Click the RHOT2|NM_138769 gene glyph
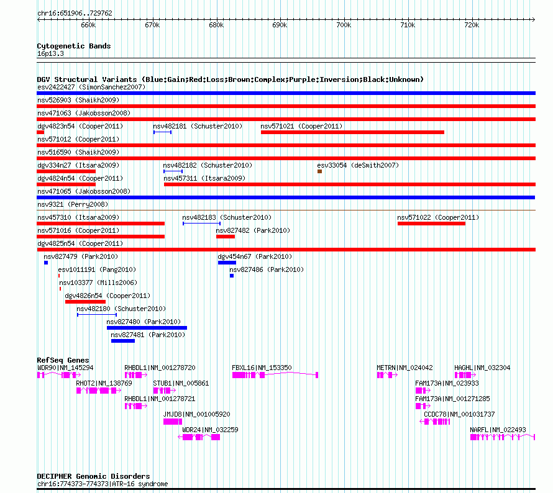 [x=99, y=391]
